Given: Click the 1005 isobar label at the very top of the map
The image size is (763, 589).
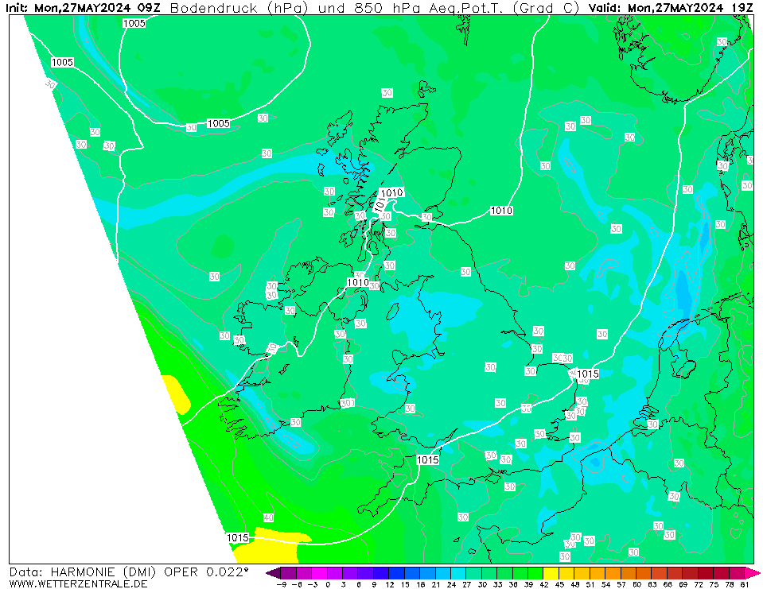Looking at the screenshot, I should coord(134,23).
